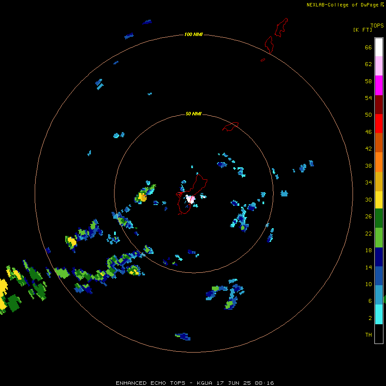The image size is (386, 386).
Task: Click the magenta legend swatch
Action: click(x=379, y=85)
